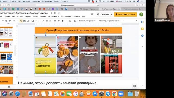Expand the insert image dropdown arrow
174x98 pixels.
click(30, 21)
